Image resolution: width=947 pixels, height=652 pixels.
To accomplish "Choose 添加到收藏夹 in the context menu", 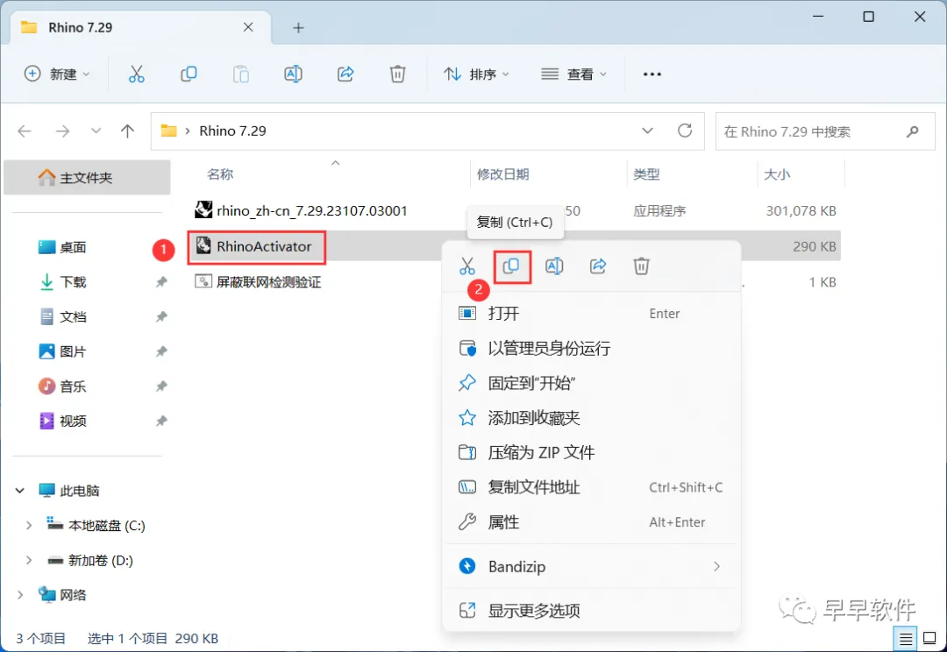I will click(591, 418).
